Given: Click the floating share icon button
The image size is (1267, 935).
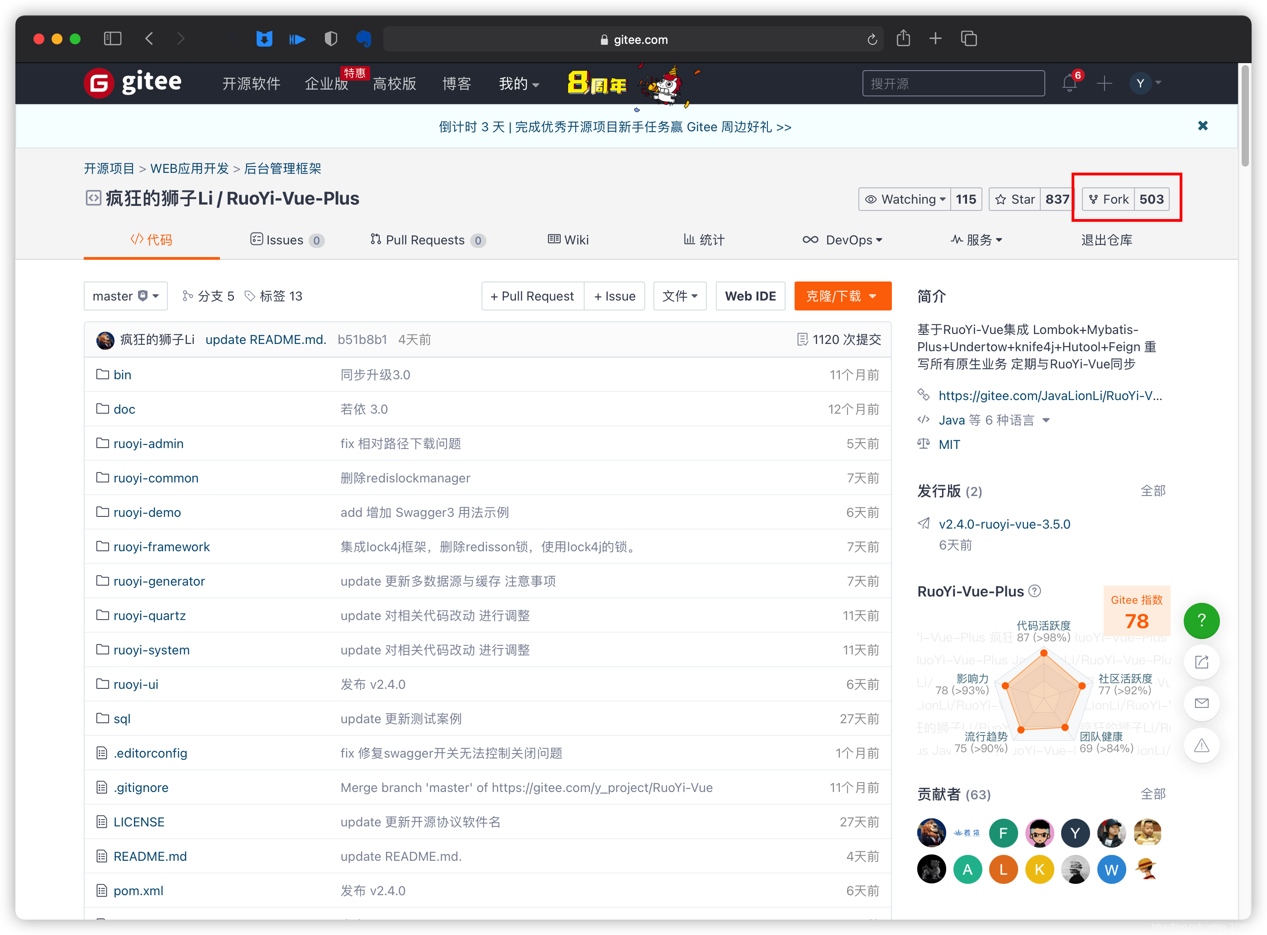Looking at the screenshot, I should coord(1201,662).
